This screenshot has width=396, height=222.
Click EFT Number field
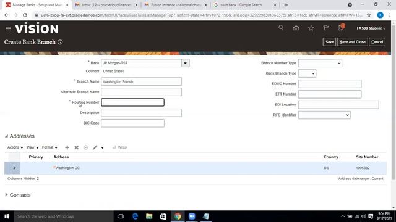click(x=330, y=94)
